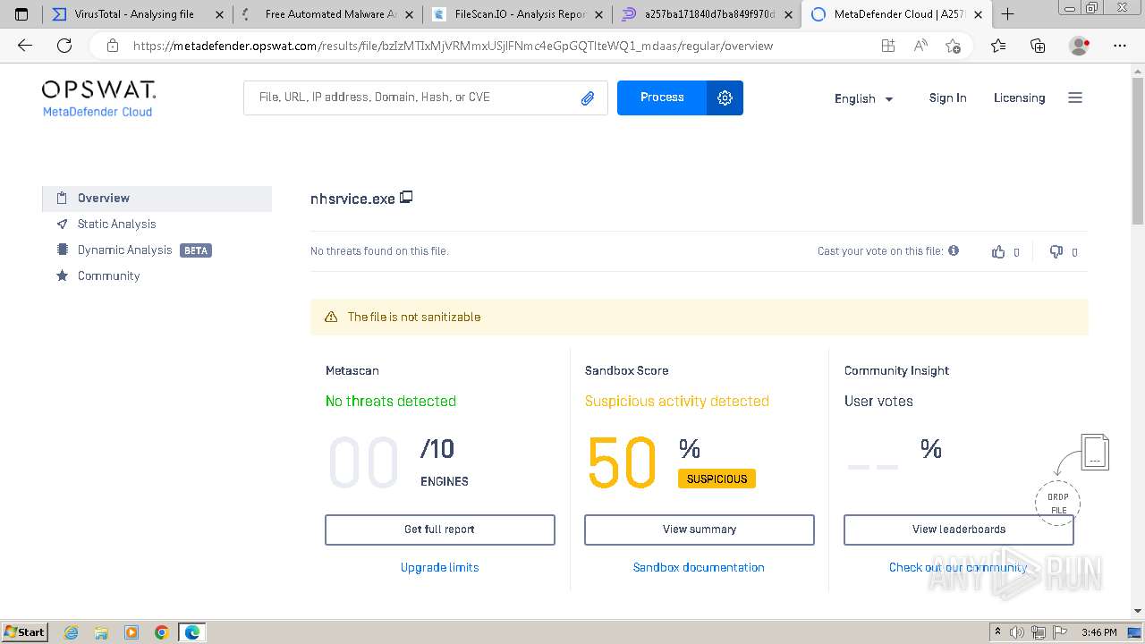Show hidden system tray icons
Viewport: 1145px width, 644px height.
pos(998,632)
